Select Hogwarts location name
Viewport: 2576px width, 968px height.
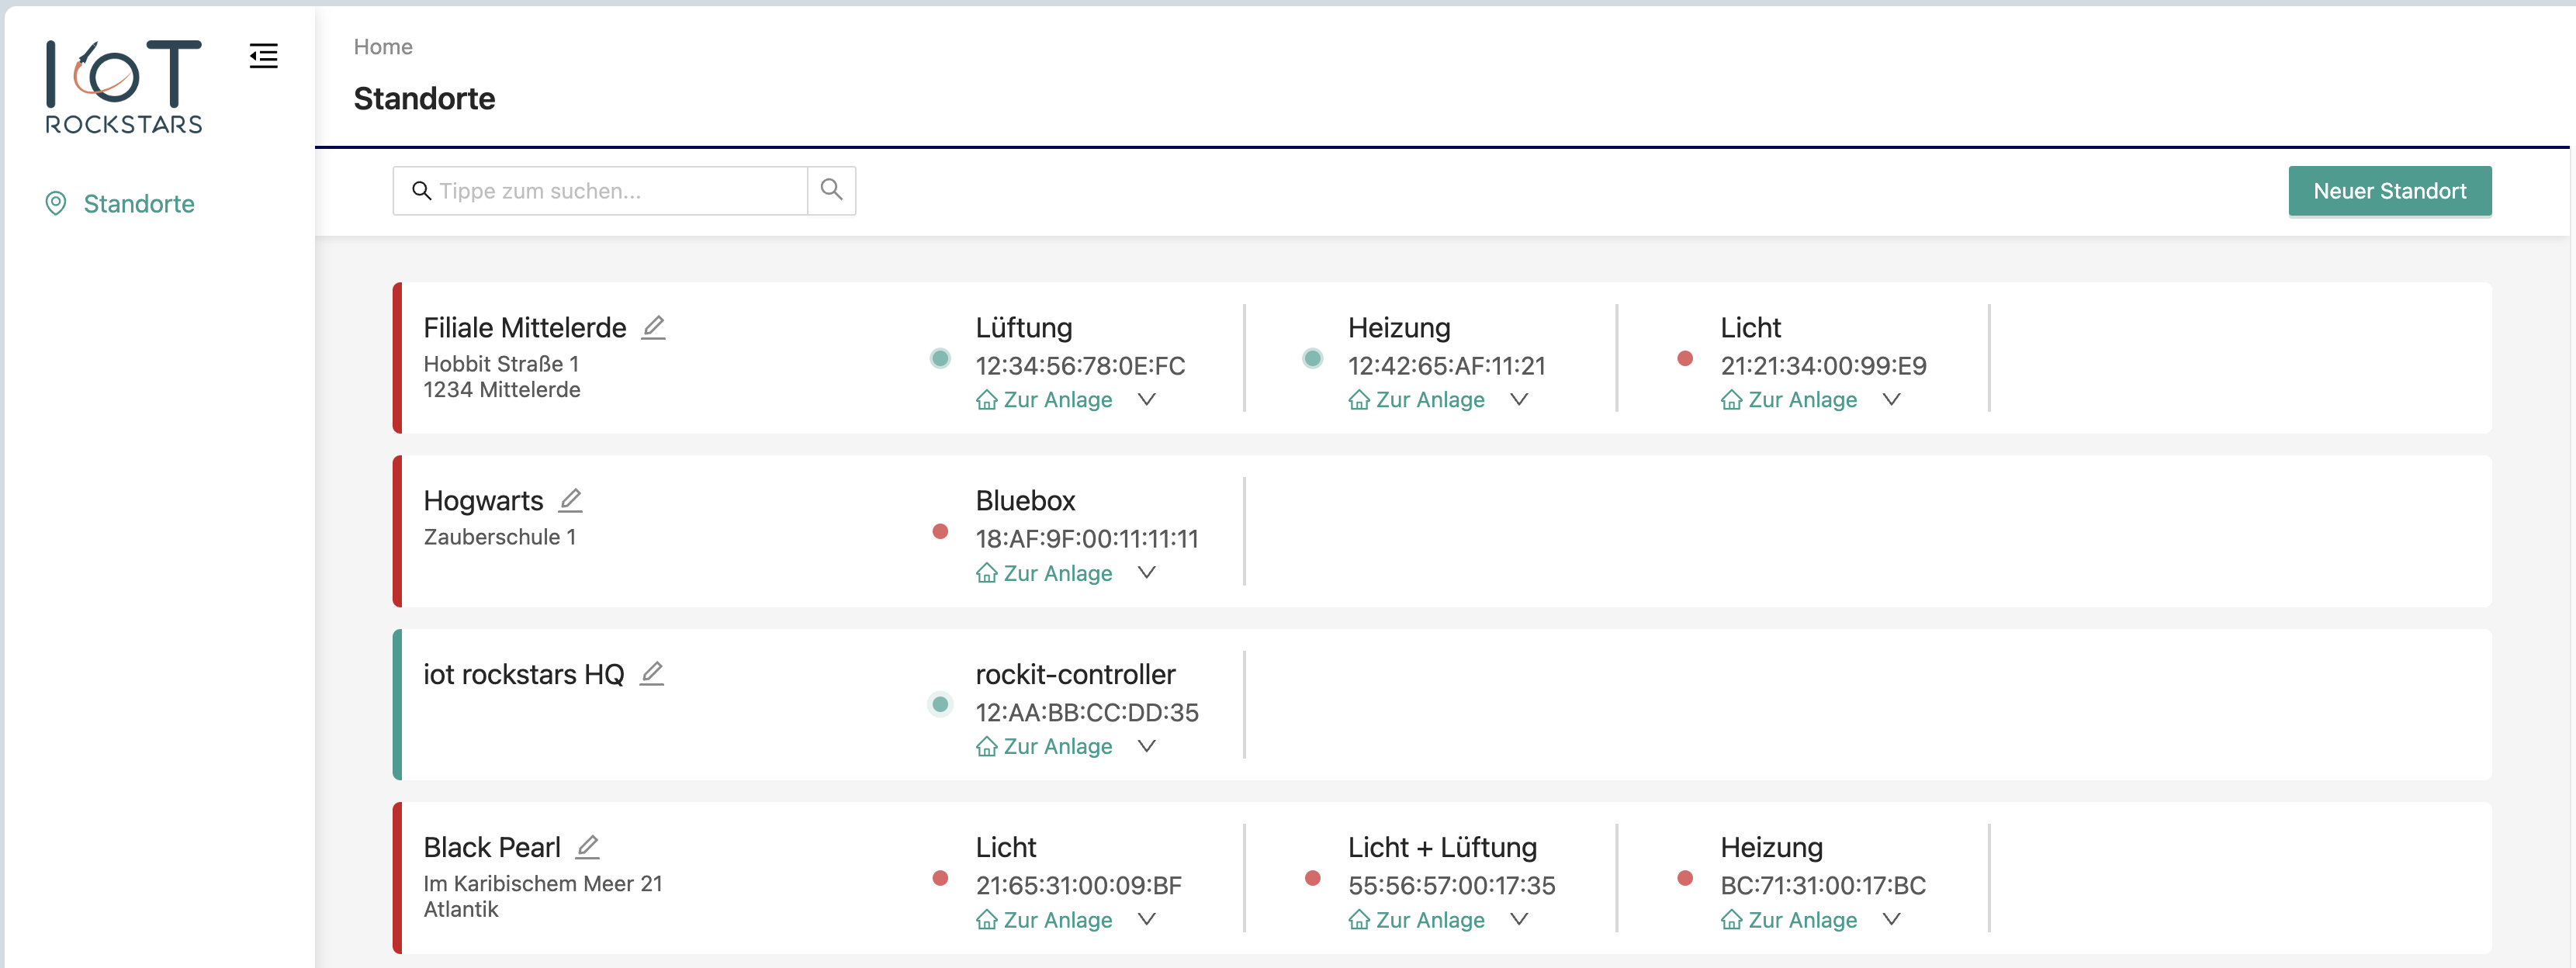(484, 501)
